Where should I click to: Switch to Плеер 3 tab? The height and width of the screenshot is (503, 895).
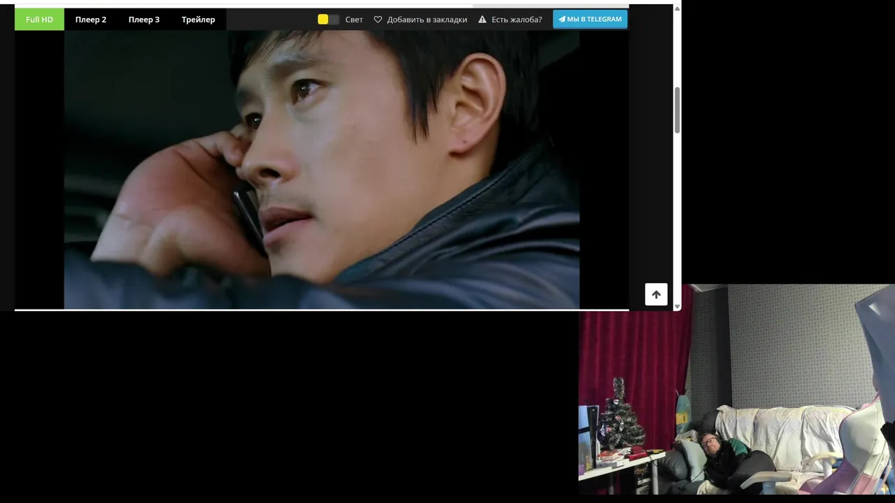click(x=144, y=20)
